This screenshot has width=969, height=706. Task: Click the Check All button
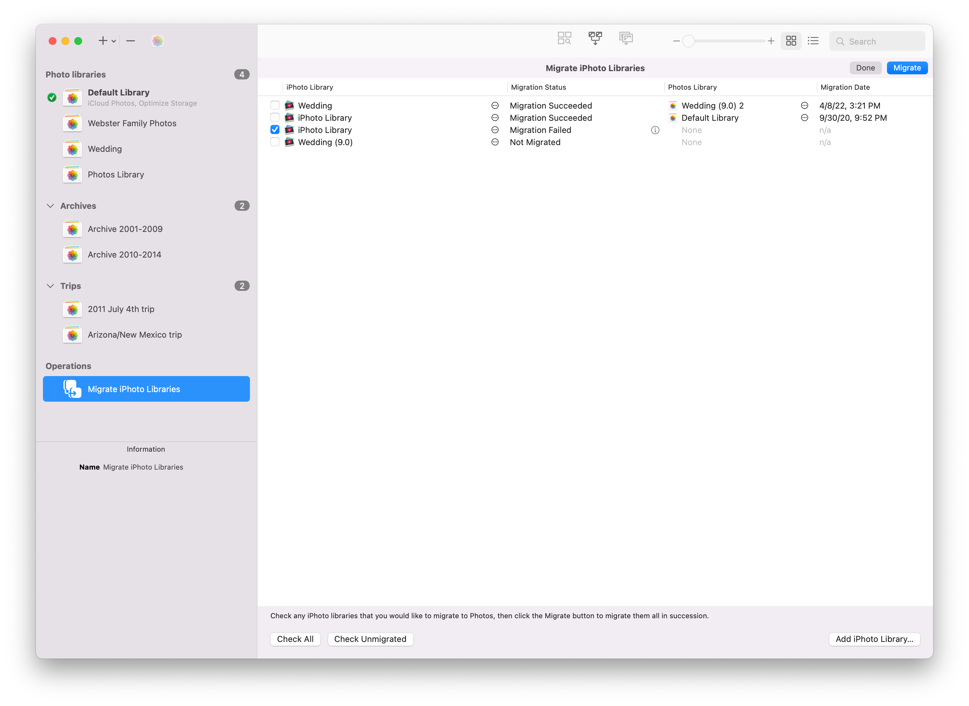point(295,639)
